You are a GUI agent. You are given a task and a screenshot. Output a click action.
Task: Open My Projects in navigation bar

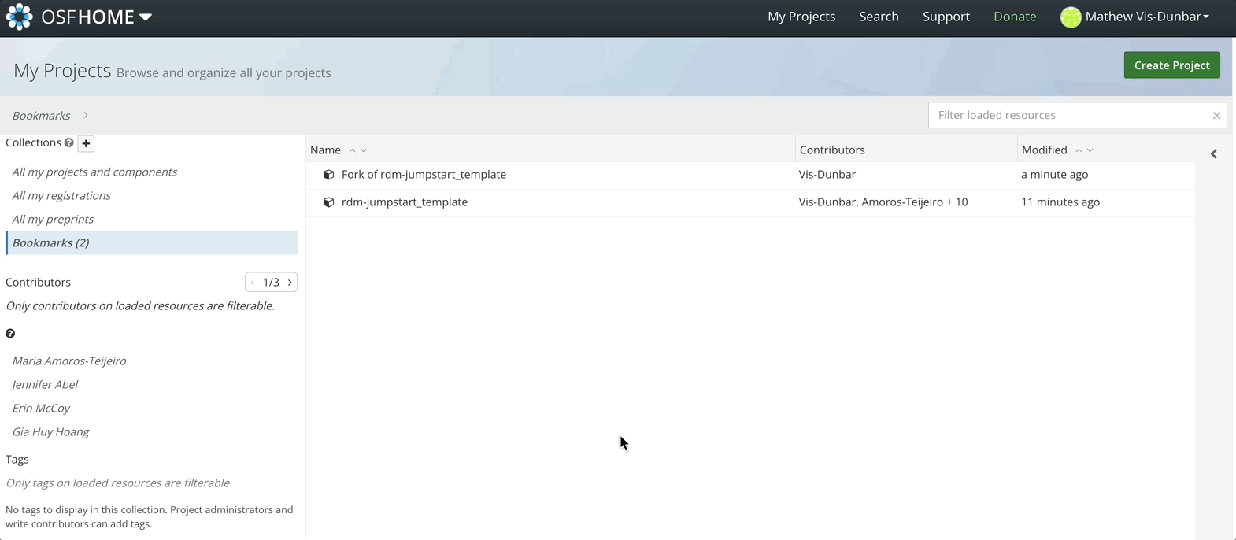[801, 17]
